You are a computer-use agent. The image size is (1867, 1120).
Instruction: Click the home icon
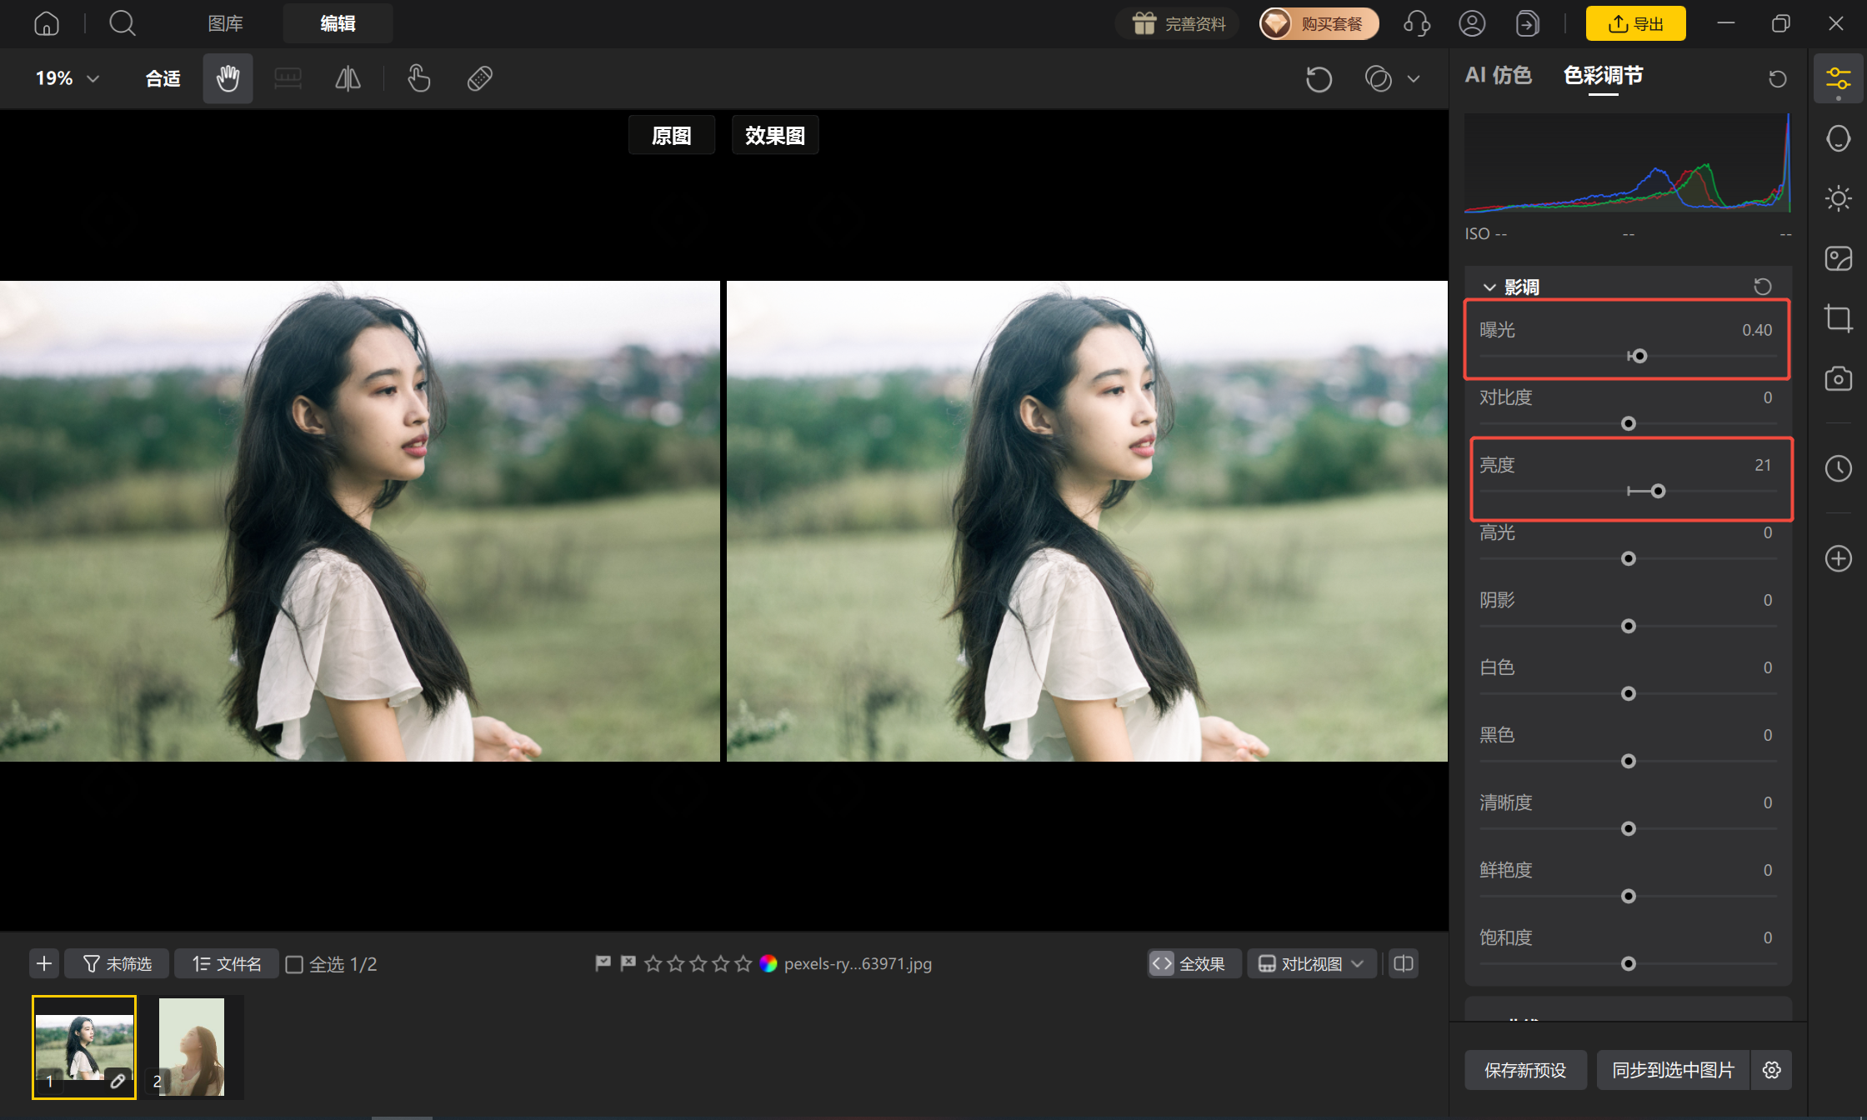click(47, 23)
